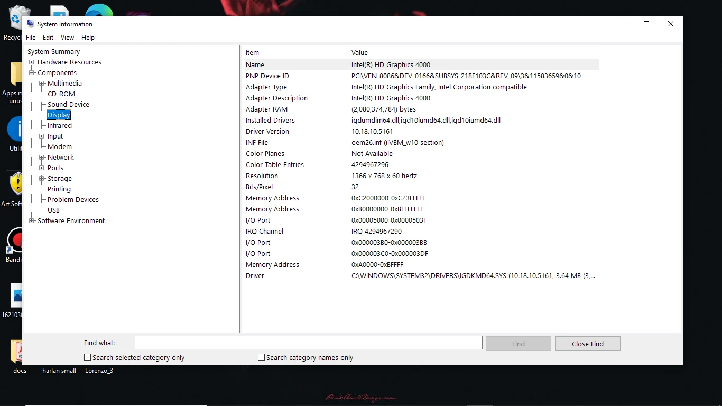This screenshot has width=722, height=406.
Task: Select the Adapter Description row
Action: pos(421,98)
